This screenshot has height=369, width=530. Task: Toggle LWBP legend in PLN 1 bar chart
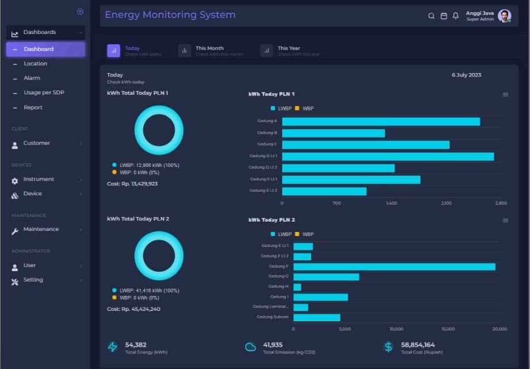[x=281, y=108]
